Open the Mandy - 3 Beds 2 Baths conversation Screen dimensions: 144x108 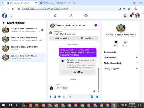click(x=23, y=30)
